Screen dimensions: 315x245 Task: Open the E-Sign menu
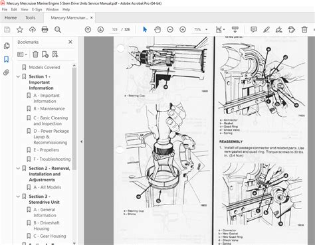pos(37,9)
